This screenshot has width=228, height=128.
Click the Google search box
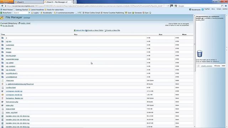coord(199,6)
